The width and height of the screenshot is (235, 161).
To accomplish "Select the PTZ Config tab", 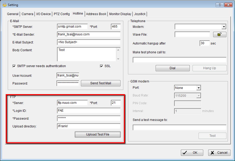I will [x=62, y=14].
